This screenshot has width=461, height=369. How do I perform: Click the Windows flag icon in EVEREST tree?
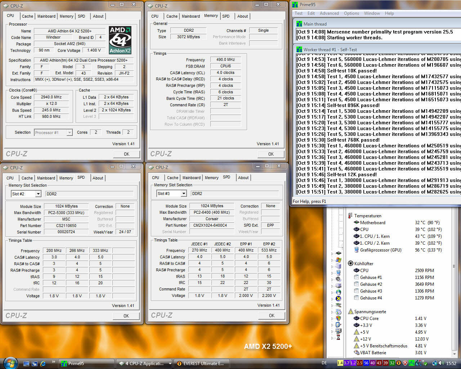click(338, 260)
